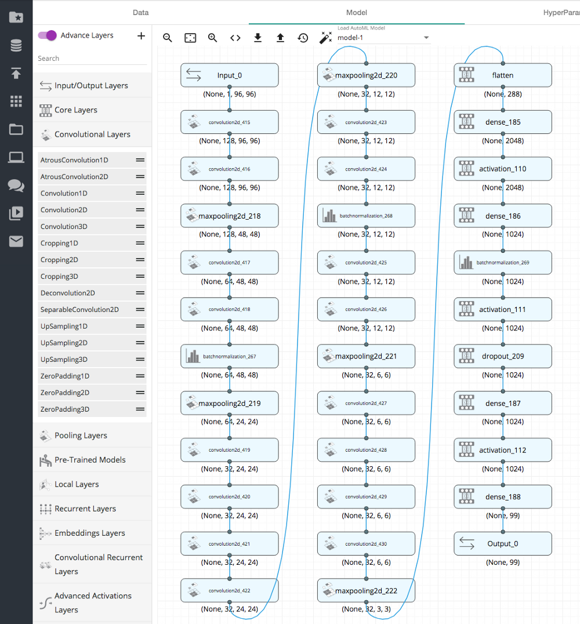Select the dropout_209 node on canvas
This screenshot has height=624, width=580.
(x=502, y=356)
